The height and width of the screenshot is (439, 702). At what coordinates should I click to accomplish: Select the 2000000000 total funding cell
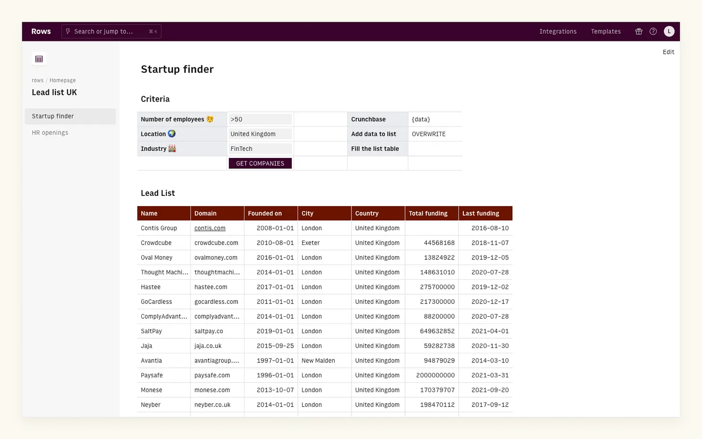(x=432, y=375)
